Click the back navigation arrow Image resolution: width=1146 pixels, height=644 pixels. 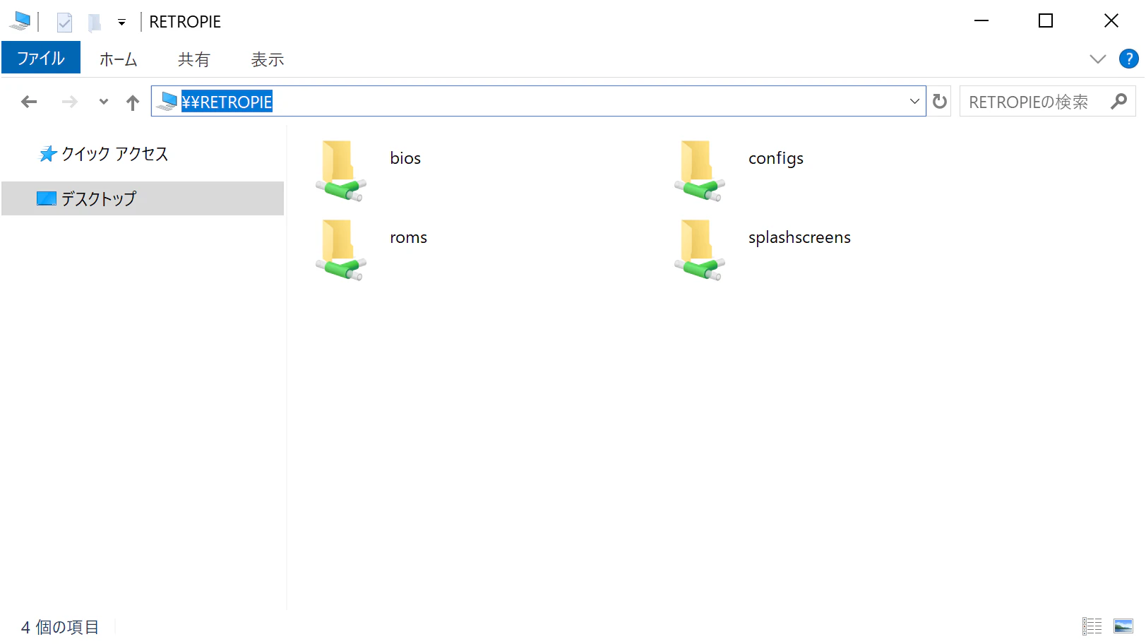pyautogui.click(x=29, y=102)
